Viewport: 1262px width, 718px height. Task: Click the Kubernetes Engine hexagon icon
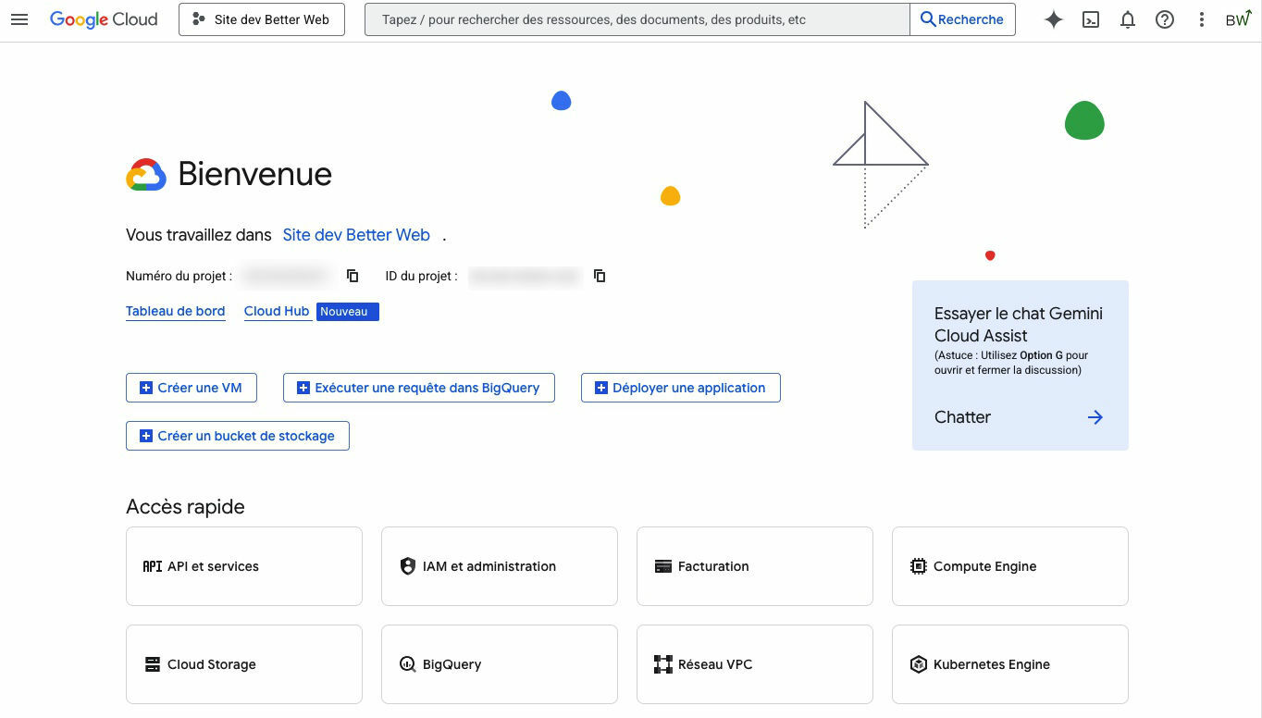[x=918, y=664]
